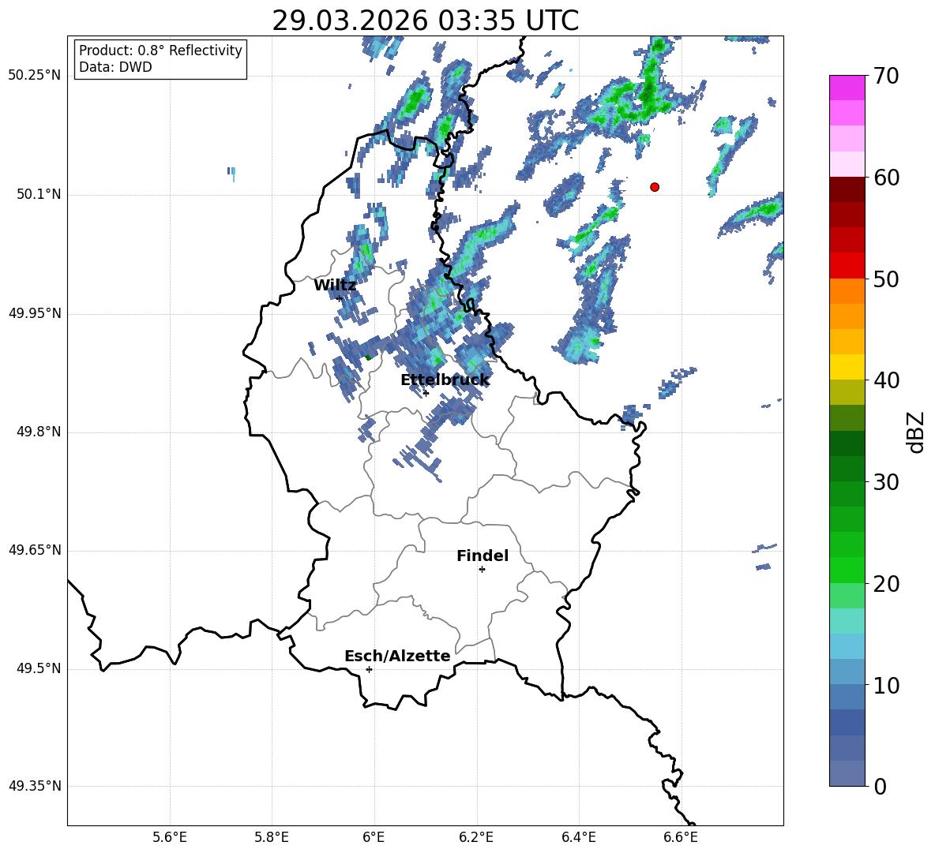The image size is (935, 853).
Task: Click the Data: DWD text
Action: [x=115, y=67]
